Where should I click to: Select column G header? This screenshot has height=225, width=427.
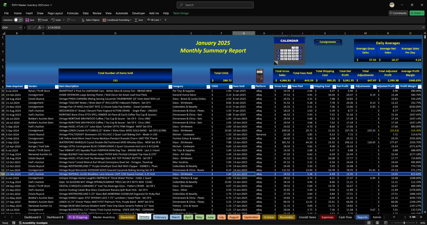(x=244, y=33)
